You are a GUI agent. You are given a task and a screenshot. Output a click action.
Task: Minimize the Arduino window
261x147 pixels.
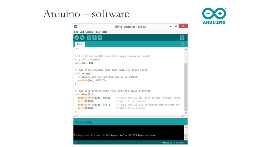(x=171, y=26)
